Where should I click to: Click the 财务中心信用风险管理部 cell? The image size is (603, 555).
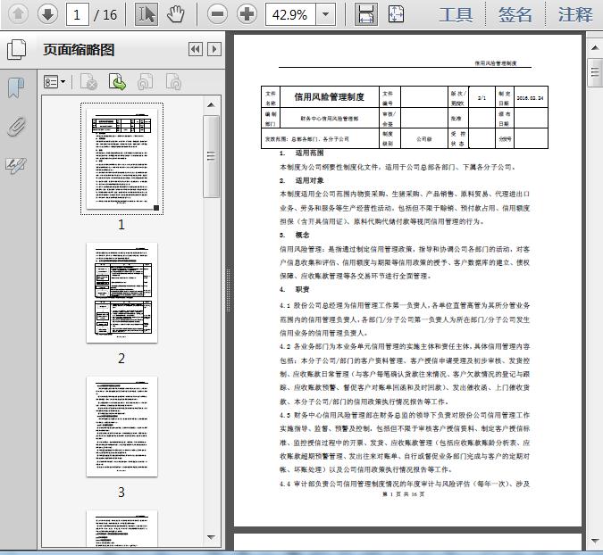[330, 119]
